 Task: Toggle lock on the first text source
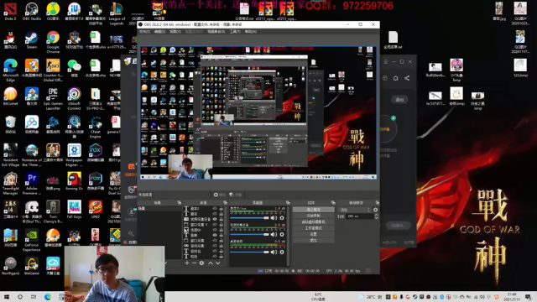coord(222,208)
